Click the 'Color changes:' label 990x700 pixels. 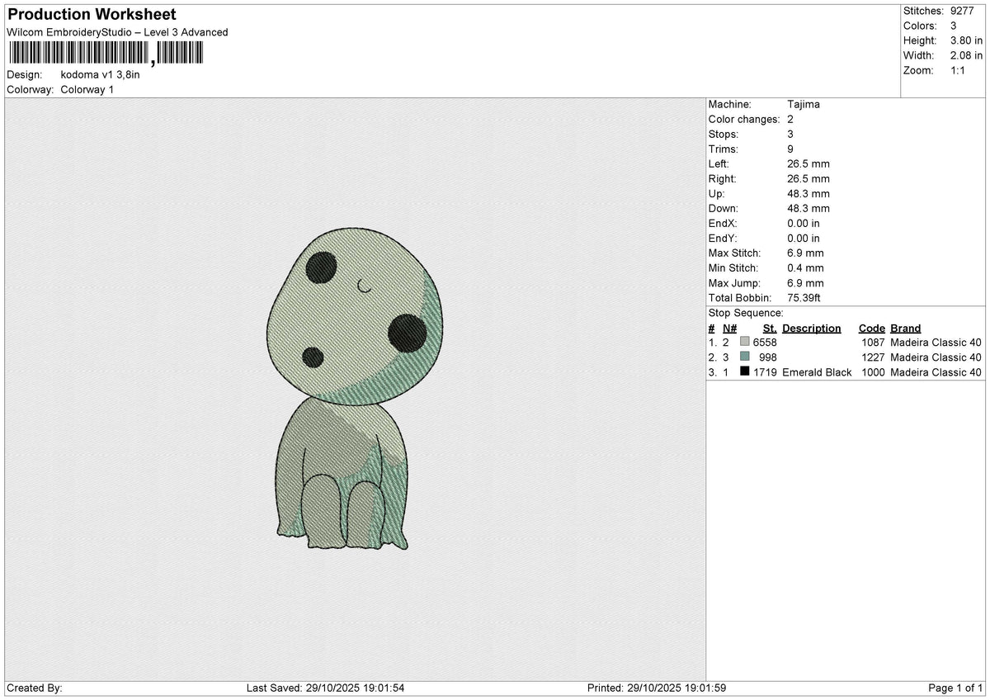744,119
